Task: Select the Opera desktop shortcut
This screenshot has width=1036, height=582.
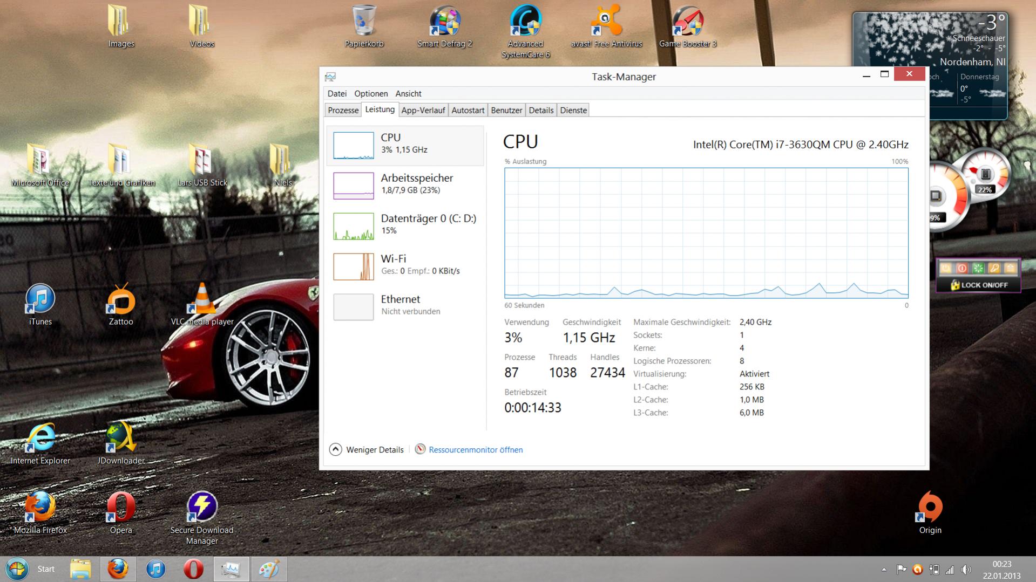Action: tap(121, 512)
